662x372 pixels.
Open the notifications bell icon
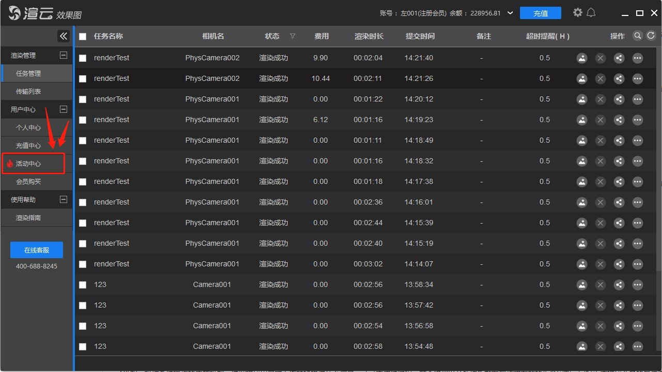point(591,12)
